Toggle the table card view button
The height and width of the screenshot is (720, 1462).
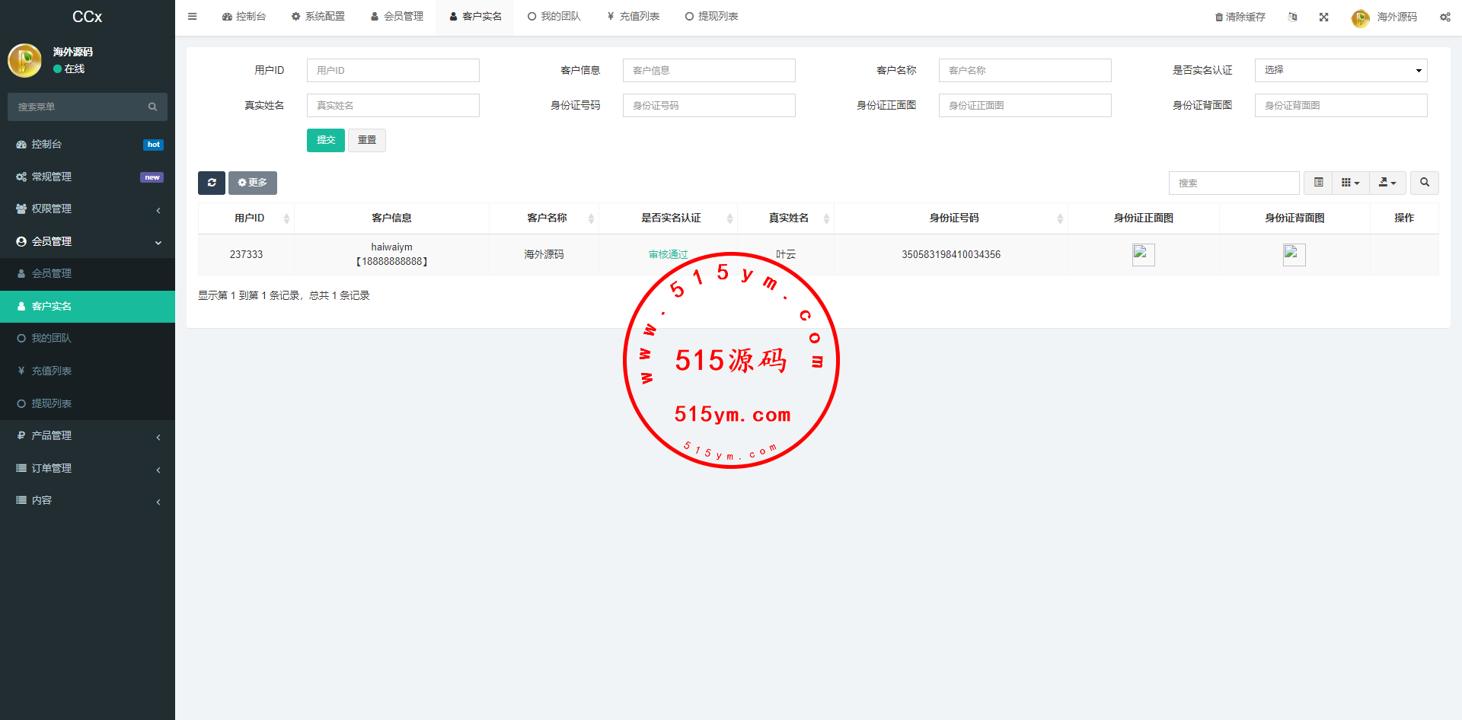pos(1318,183)
